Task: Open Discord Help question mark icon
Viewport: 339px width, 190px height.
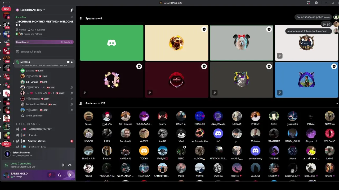Action: (316, 3)
